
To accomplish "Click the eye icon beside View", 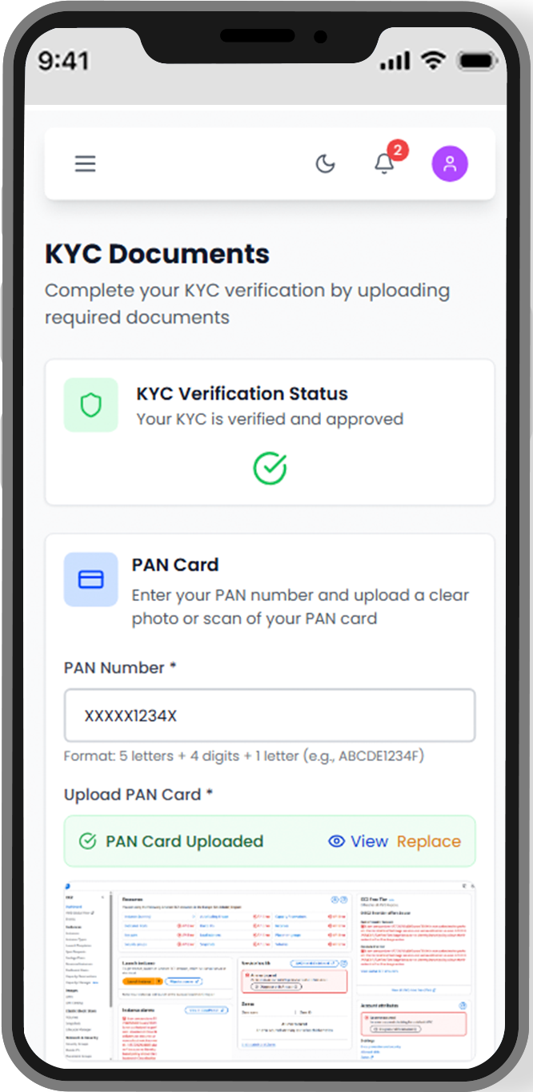I will pos(336,841).
